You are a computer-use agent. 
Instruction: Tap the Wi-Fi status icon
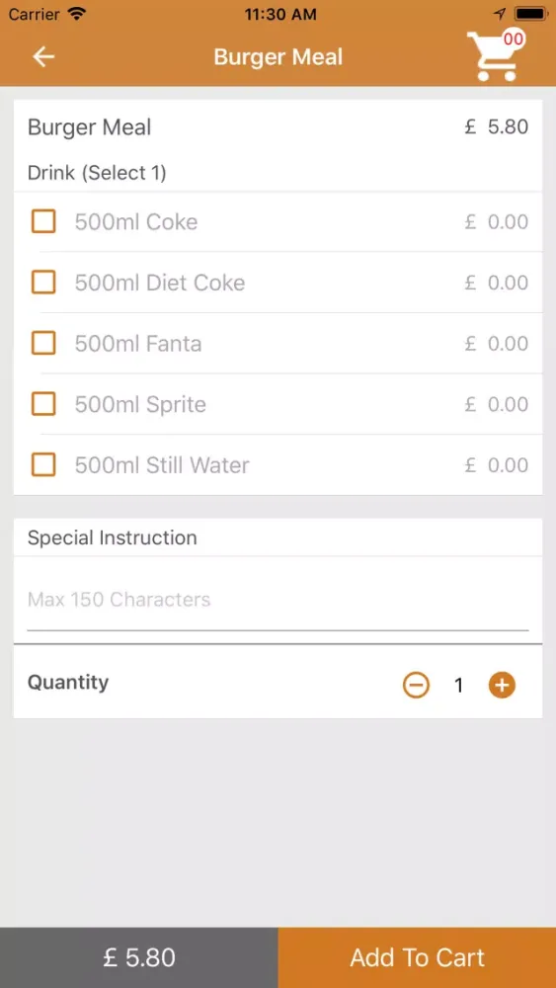[x=77, y=14]
